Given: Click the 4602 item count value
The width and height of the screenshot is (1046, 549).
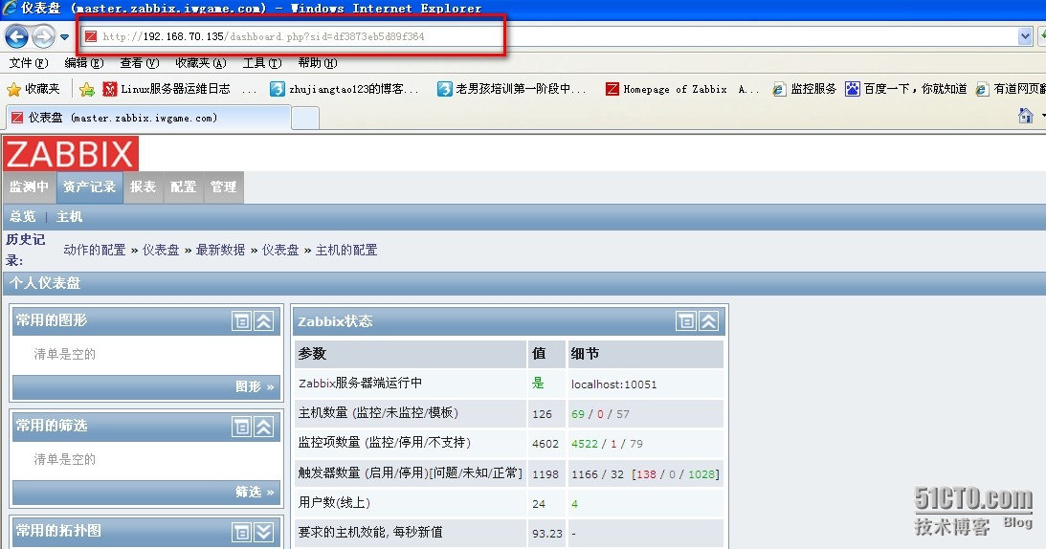Looking at the screenshot, I should click(x=545, y=444).
